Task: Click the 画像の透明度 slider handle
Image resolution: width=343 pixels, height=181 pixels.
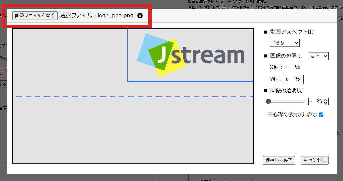Action: pos(268,101)
